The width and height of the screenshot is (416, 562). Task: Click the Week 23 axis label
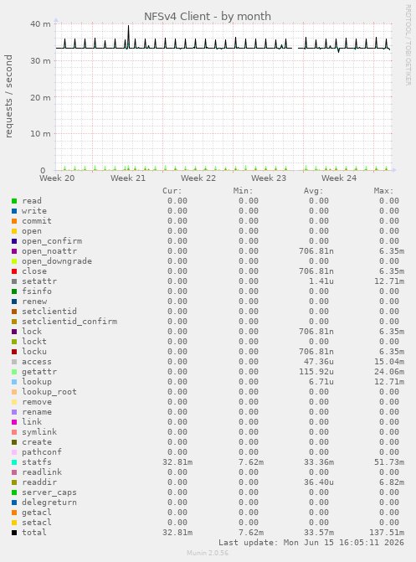(269, 178)
